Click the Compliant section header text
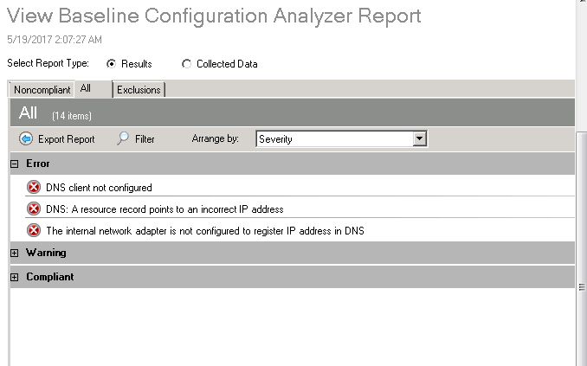Image resolution: width=587 pixels, height=366 pixels. [50, 277]
